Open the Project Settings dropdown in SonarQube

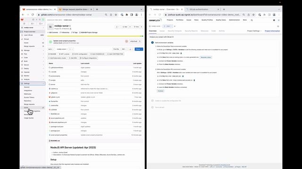(x=254, y=31)
